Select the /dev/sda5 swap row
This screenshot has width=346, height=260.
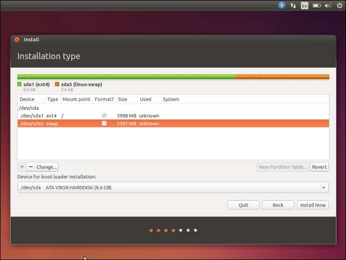pos(173,124)
